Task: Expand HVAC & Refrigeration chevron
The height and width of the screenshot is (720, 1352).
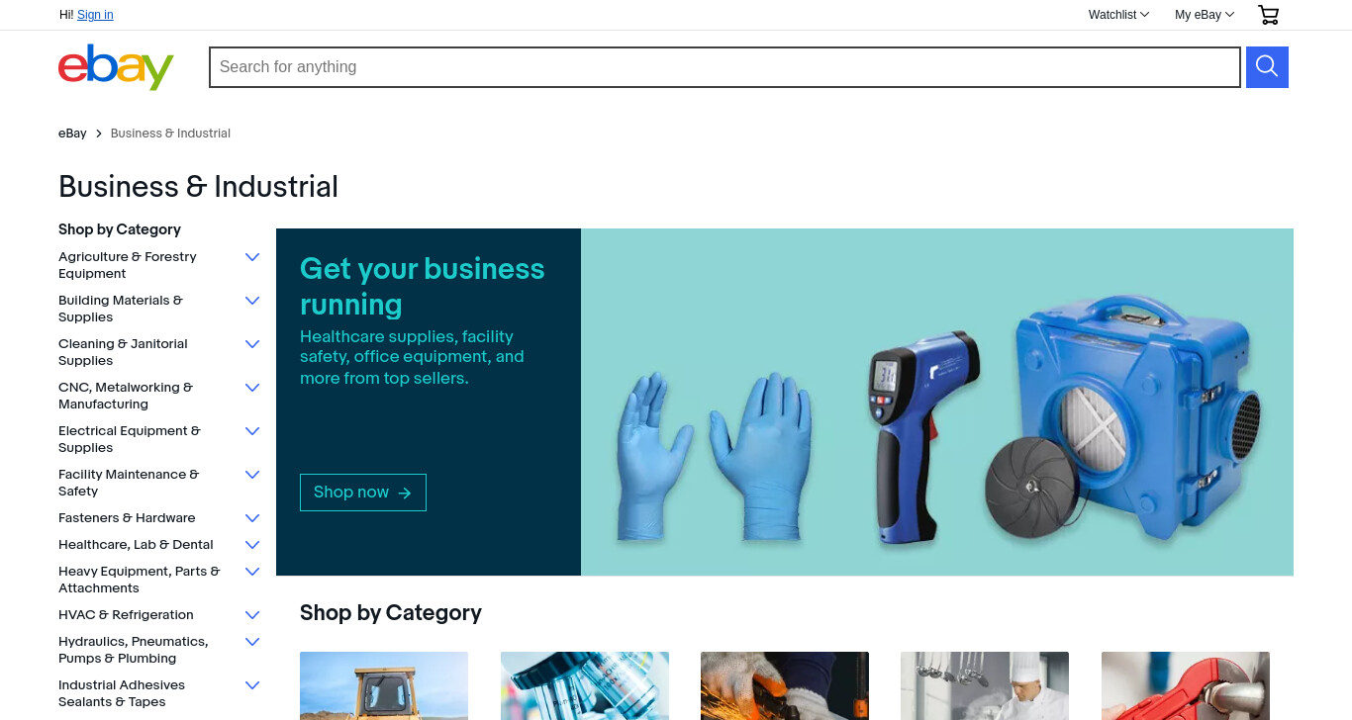Action: coord(252,615)
